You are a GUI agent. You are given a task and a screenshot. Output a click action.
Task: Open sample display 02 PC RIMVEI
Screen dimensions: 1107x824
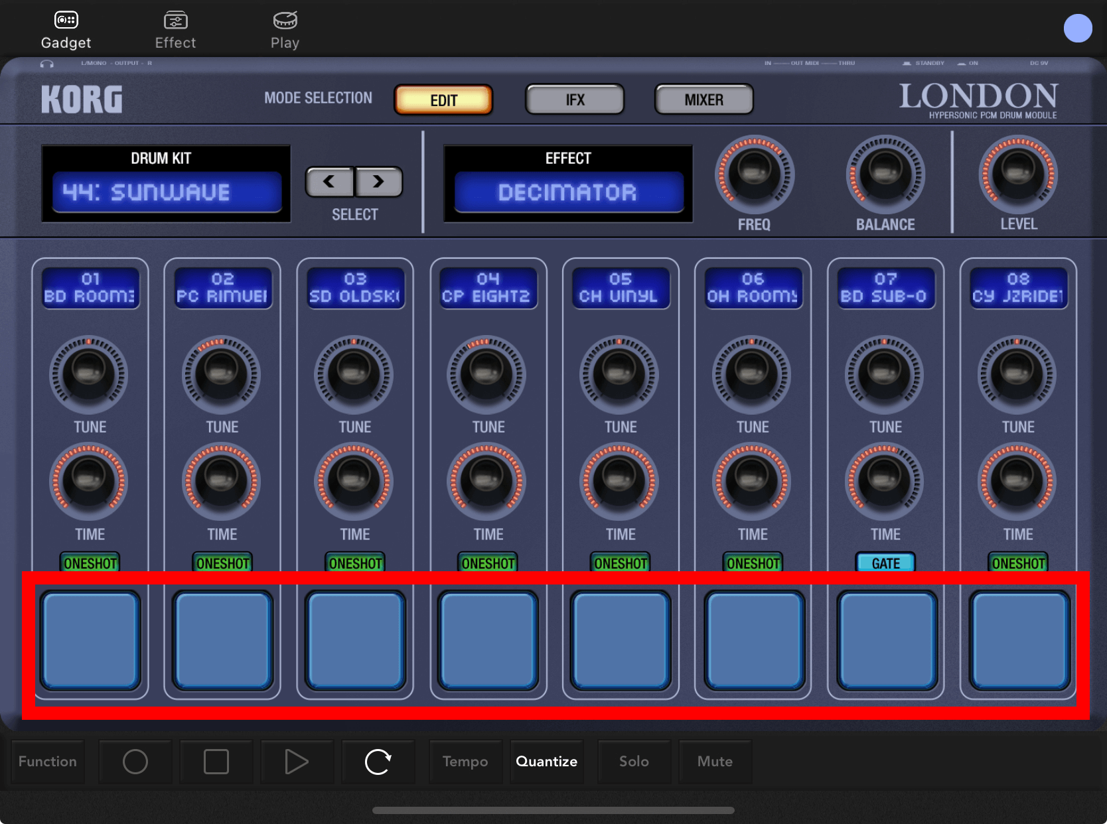(x=222, y=288)
